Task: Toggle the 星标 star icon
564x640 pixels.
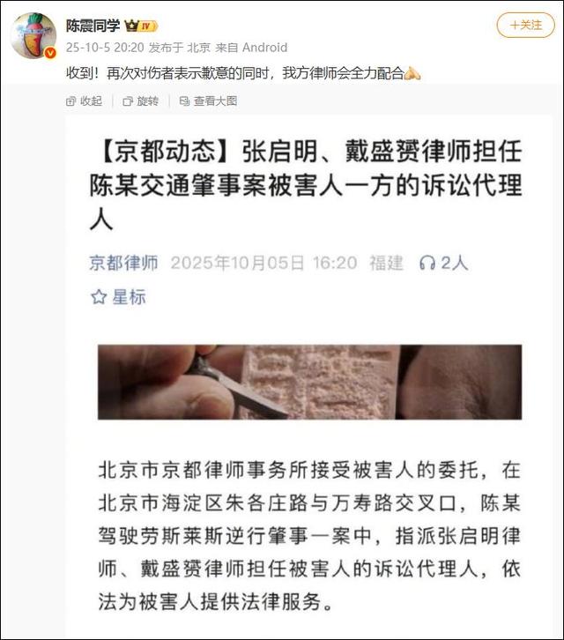Action: click(x=99, y=297)
